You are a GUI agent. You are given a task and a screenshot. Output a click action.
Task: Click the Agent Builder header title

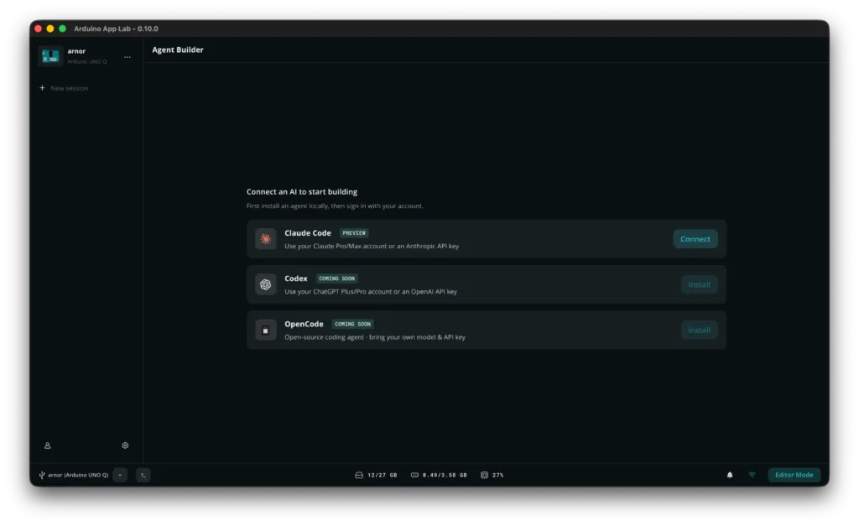coord(178,49)
